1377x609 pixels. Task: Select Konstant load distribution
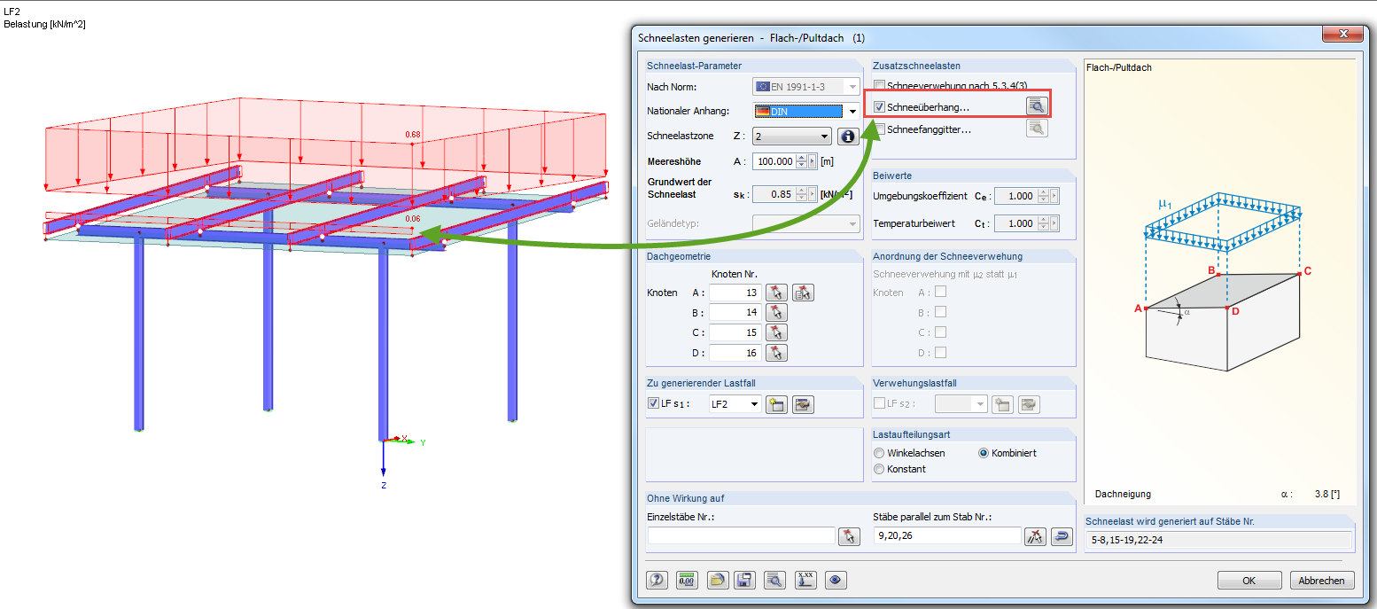click(879, 469)
